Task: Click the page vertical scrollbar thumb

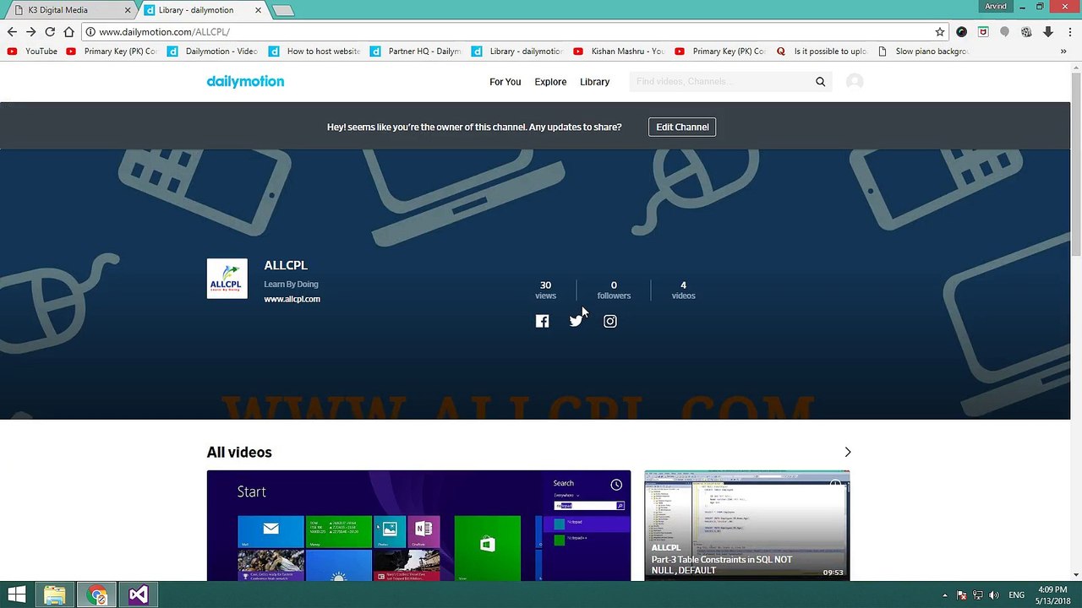Action: click(x=1076, y=165)
